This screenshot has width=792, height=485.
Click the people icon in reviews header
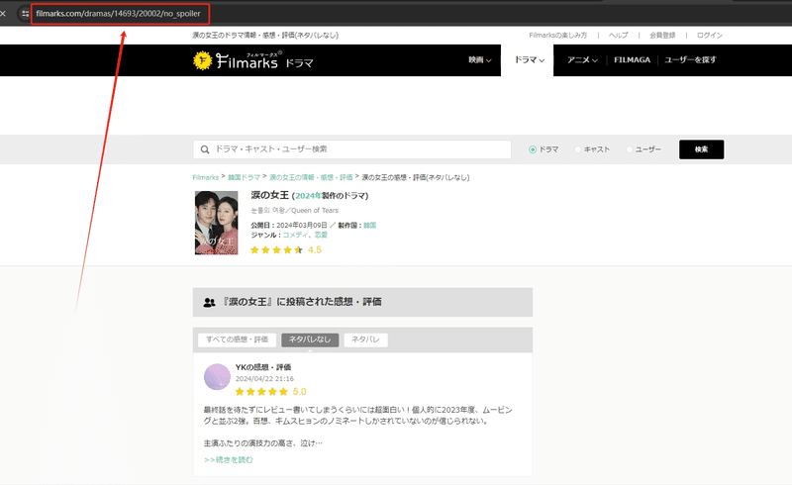pos(209,303)
